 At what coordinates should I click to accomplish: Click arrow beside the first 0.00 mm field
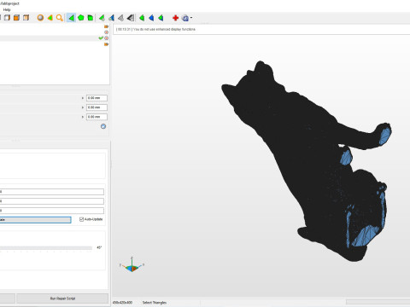[83, 98]
